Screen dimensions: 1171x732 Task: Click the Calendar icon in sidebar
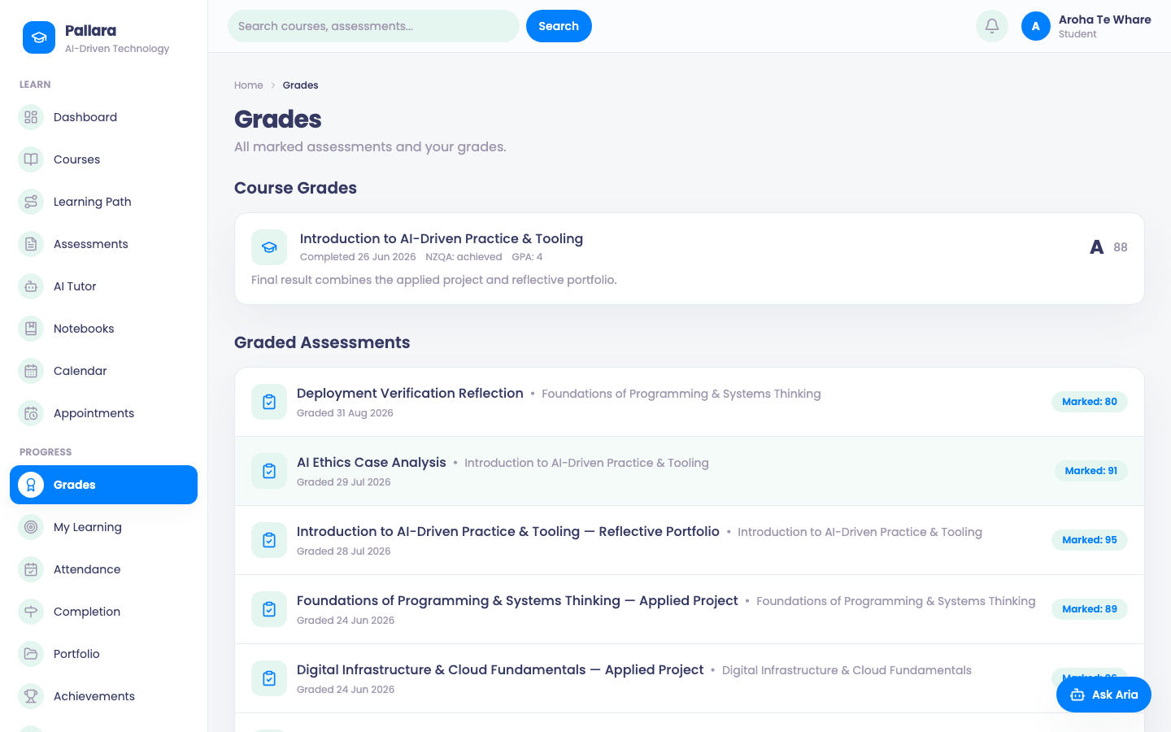31,371
